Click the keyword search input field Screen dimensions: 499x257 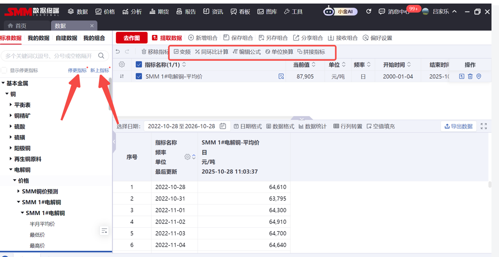point(49,56)
